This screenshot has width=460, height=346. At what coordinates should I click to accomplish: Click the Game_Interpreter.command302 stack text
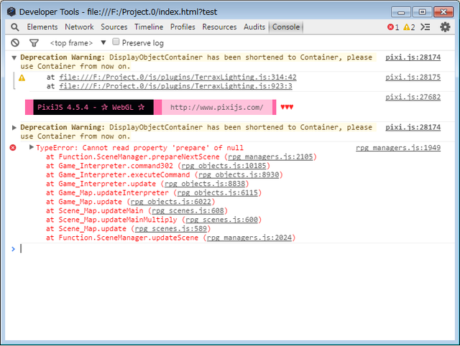[116, 166]
